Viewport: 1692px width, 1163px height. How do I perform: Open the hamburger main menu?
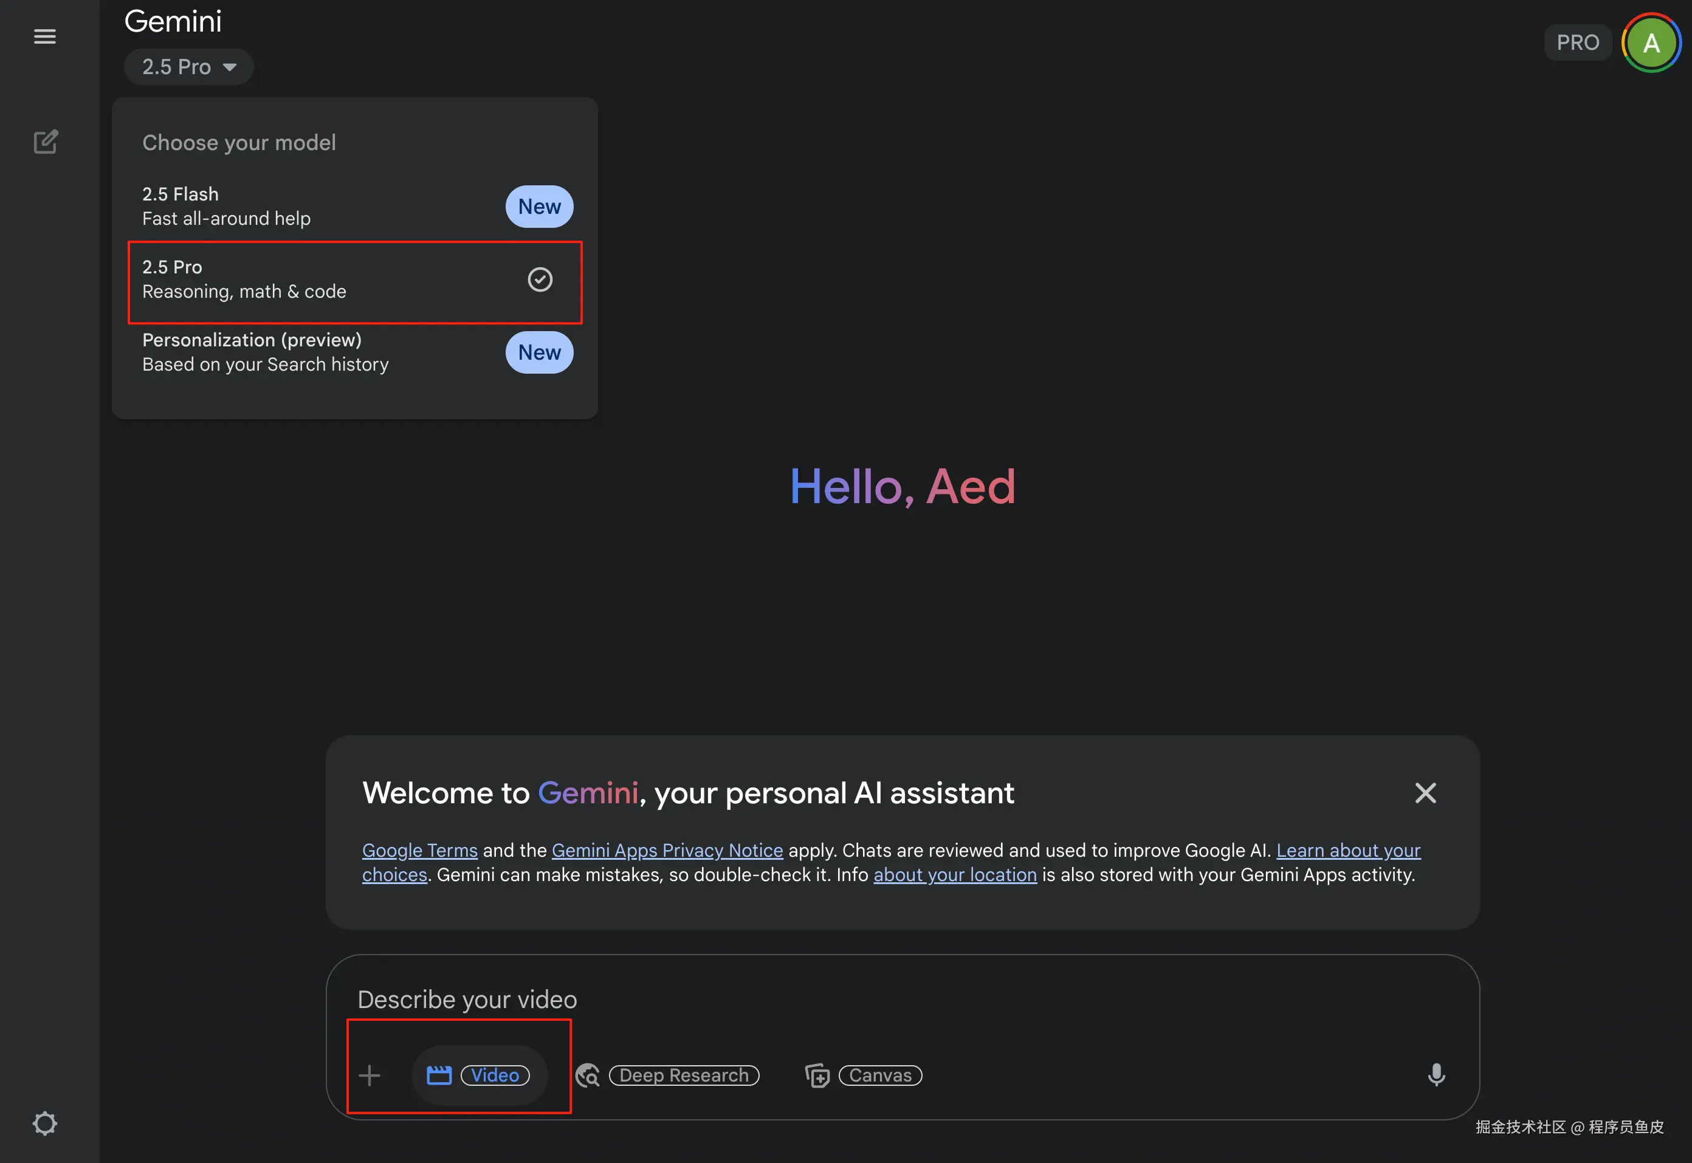(44, 36)
